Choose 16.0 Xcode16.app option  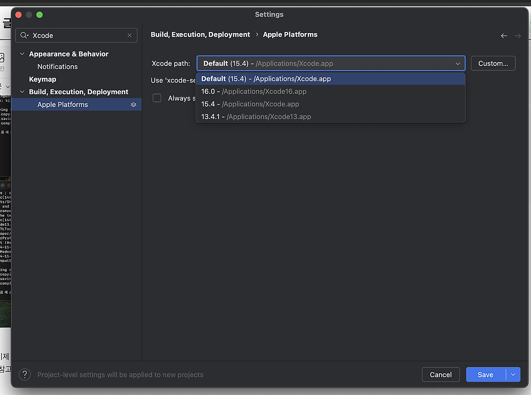tap(331, 91)
